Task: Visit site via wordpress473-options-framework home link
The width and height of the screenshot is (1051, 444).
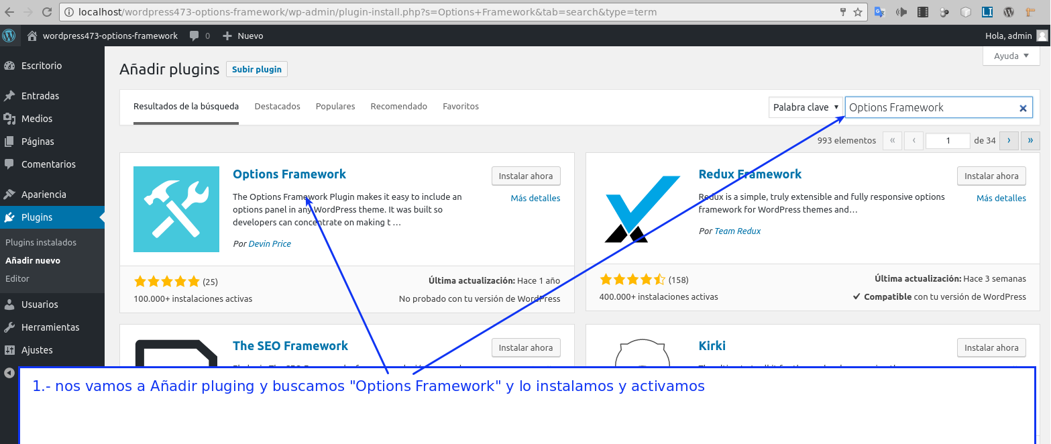Action: [x=103, y=36]
